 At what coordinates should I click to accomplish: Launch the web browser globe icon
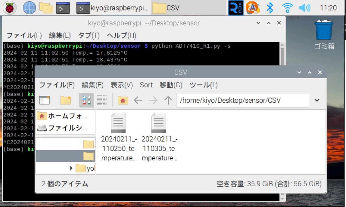29,8
